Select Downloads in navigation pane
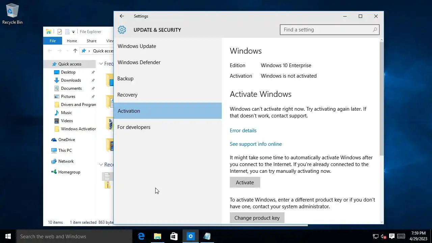Screen dimensions: 432x243 click(x=71, y=80)
